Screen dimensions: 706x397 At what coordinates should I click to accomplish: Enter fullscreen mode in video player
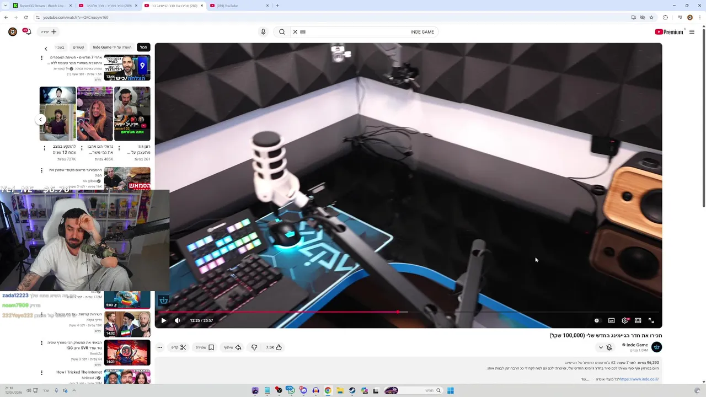(651, 320)
